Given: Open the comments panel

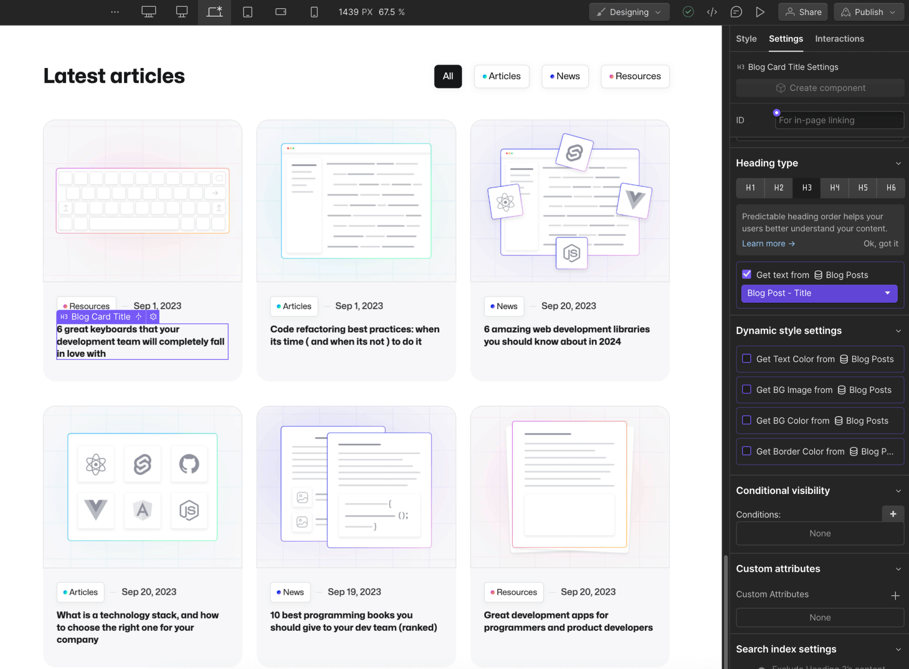Looking at the screenshot, I should pyautogui.click(x=736, y=12).
